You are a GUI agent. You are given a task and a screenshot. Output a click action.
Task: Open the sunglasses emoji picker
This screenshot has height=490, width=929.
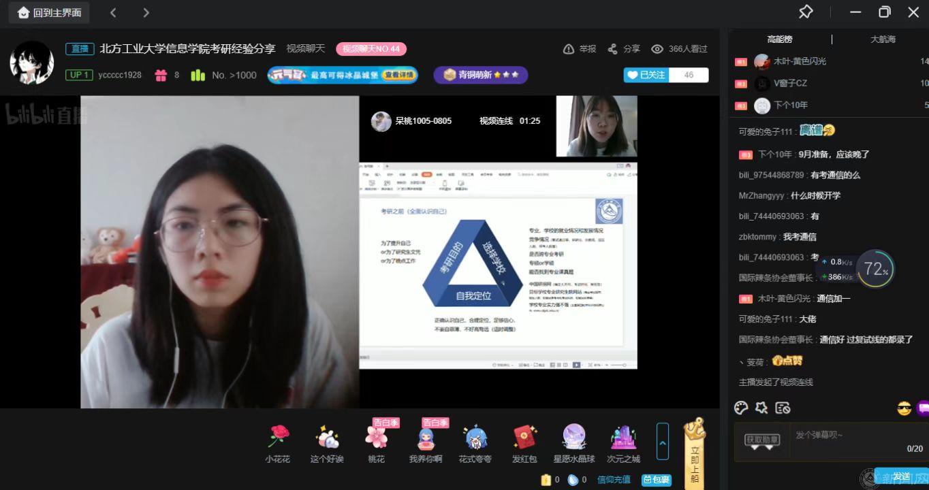click(x=904, y=408)
